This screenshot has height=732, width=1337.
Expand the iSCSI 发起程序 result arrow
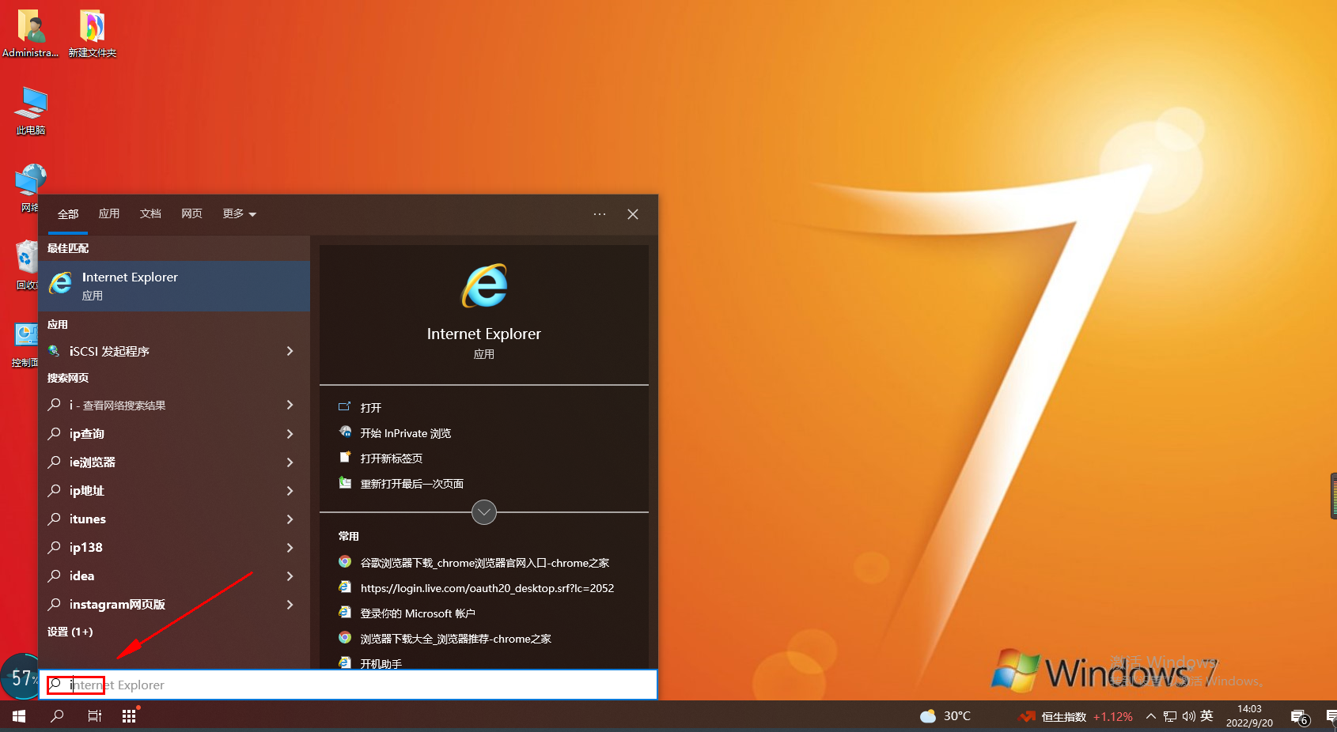(x=290, y=351)
